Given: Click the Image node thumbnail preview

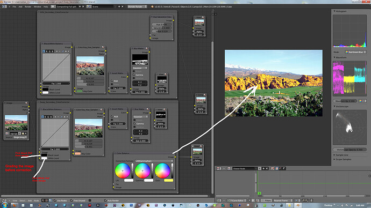Looking at the screenshot, I should click(16, 123).
